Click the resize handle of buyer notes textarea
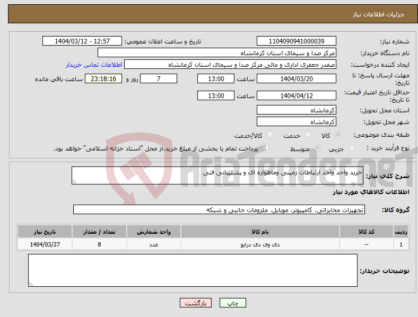This screenshot has width=418, height=317. 31,284
